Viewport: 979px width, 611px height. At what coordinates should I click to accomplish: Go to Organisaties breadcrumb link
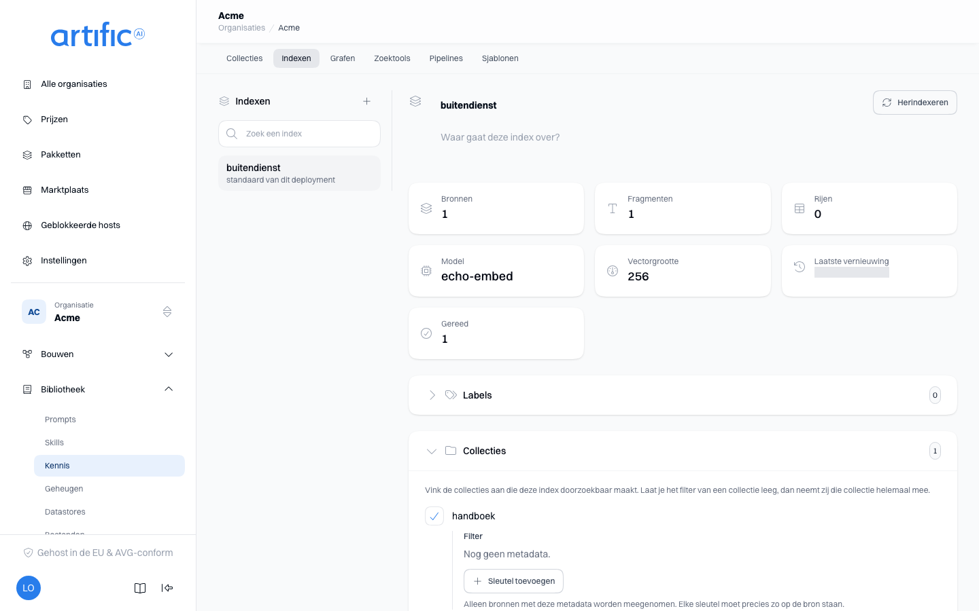pyautogui.click(x=242, y=28)
